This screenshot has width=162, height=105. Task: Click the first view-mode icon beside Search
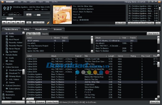(x=28, y=34)
